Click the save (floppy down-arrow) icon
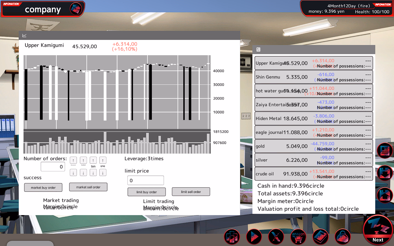 pos(385,173)
